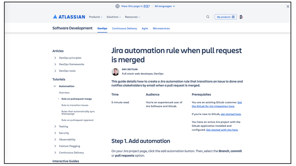Switch to the Agile tab

tap(145, 29)
